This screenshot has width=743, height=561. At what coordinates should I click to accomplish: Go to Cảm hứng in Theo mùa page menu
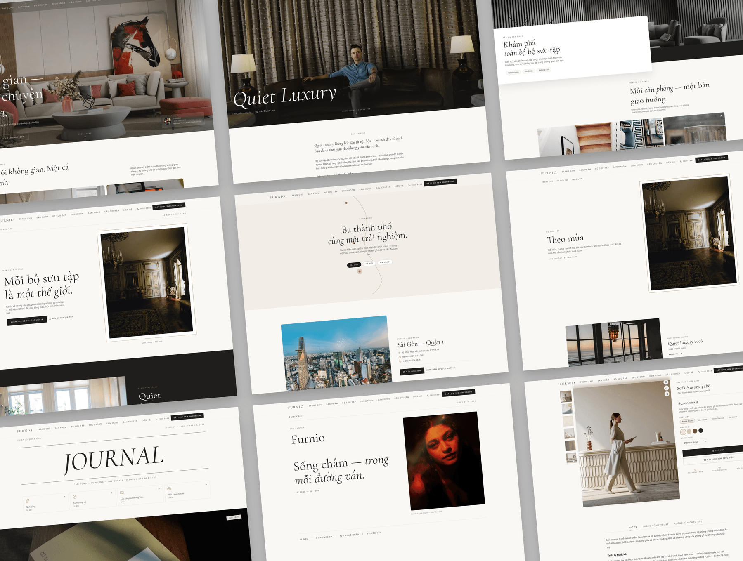click(x=637, y=165)
